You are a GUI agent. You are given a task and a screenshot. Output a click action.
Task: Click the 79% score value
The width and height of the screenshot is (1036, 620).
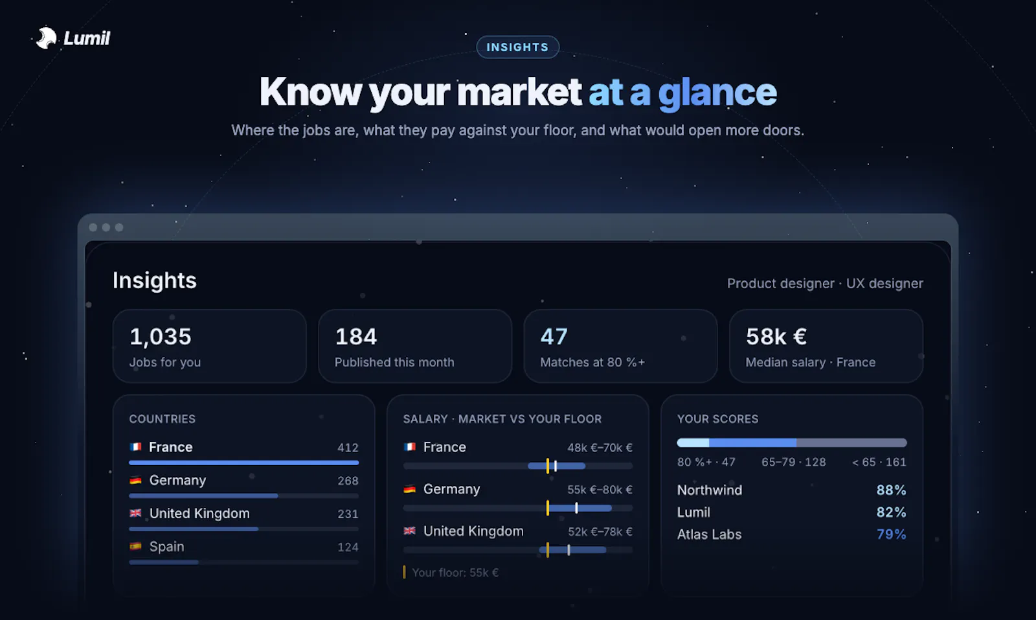click(x=891, y=534)
